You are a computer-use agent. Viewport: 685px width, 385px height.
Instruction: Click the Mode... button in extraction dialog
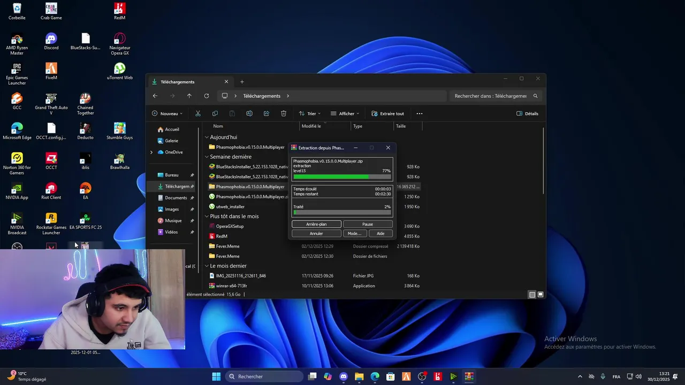354,233
